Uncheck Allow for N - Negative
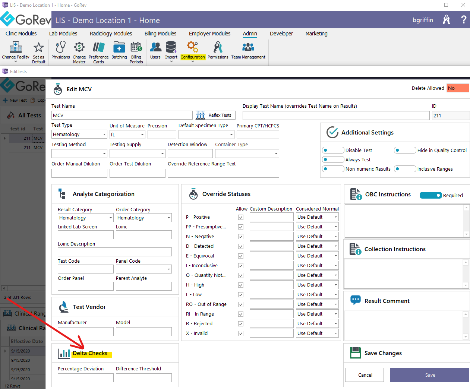Screen dimensions: 470x389 click(241, 237)
